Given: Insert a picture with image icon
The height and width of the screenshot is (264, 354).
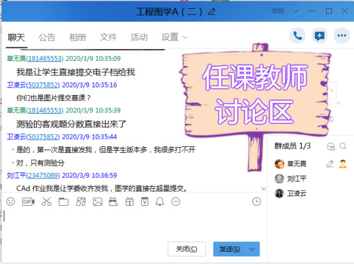Looking at the screenshot, I should [98, 201].
